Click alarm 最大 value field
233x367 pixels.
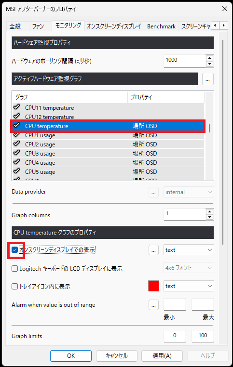(203, 304)
